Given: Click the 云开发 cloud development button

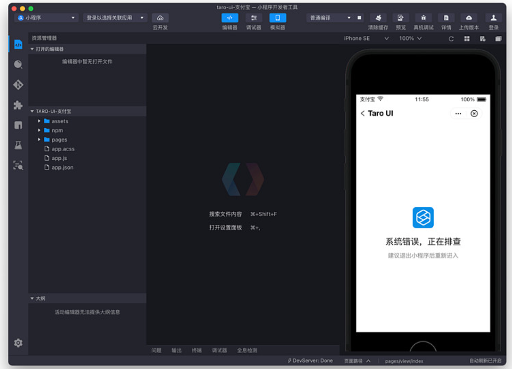Looking at the screenshot, I should point(160,18).
